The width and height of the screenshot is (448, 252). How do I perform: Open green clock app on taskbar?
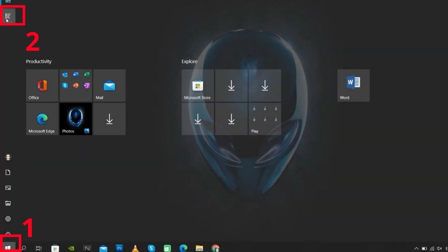167,248
